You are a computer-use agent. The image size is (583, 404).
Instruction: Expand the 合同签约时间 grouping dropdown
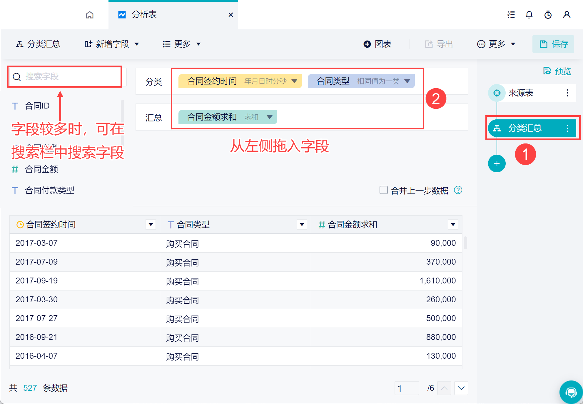coord(294,81)
